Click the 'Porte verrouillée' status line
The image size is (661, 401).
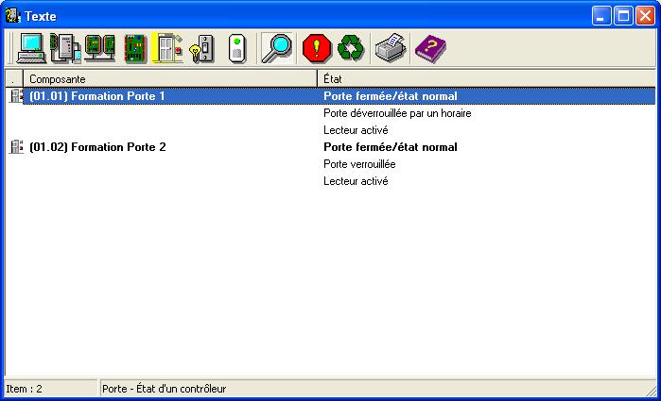coord(359,164)
